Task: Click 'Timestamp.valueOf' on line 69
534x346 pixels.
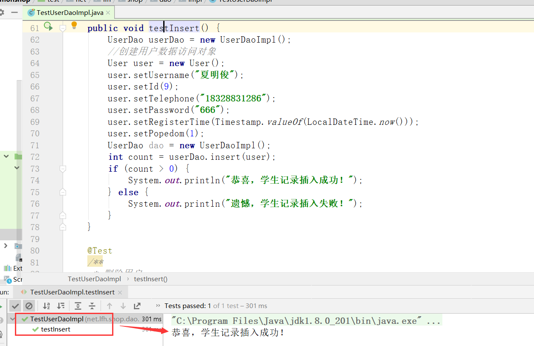Action: click(x=259, y=122)
